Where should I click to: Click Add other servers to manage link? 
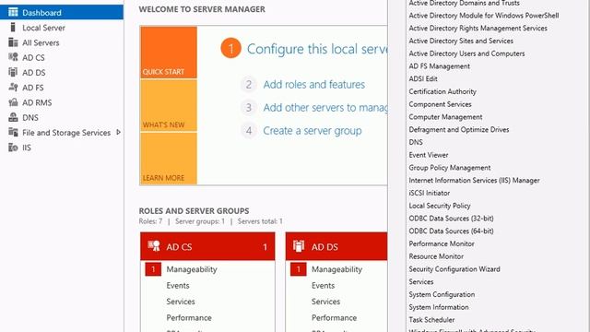pos(325,108)
